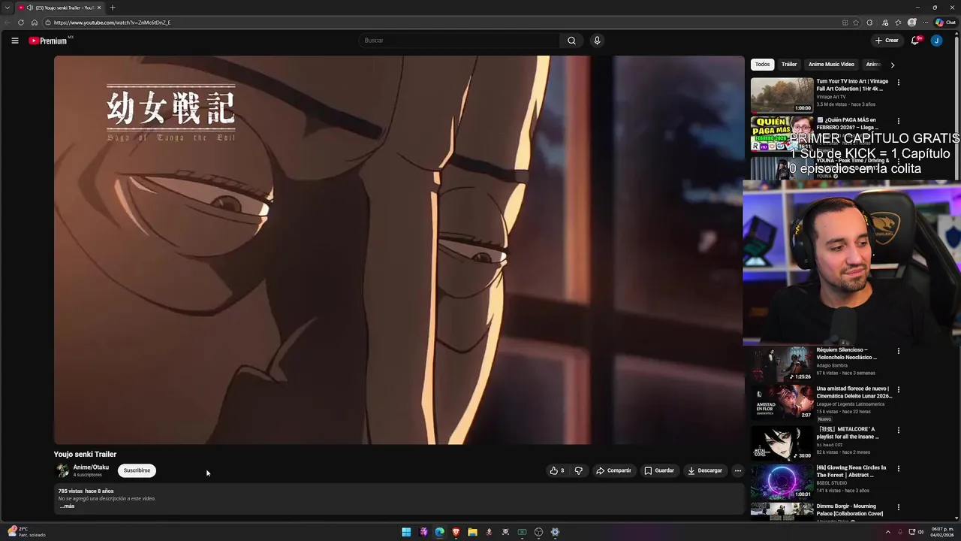961x541 pixels.
Task: Switch to the Youjo senki Trailer browser tab
Action: click(x=60, y=8)
